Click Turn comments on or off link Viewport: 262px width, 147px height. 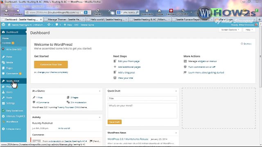[202, 67]
